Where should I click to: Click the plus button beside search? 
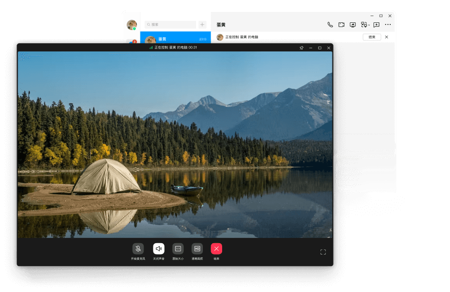tap(202, 24)
